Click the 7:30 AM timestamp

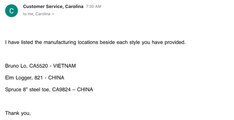[94, 7]
